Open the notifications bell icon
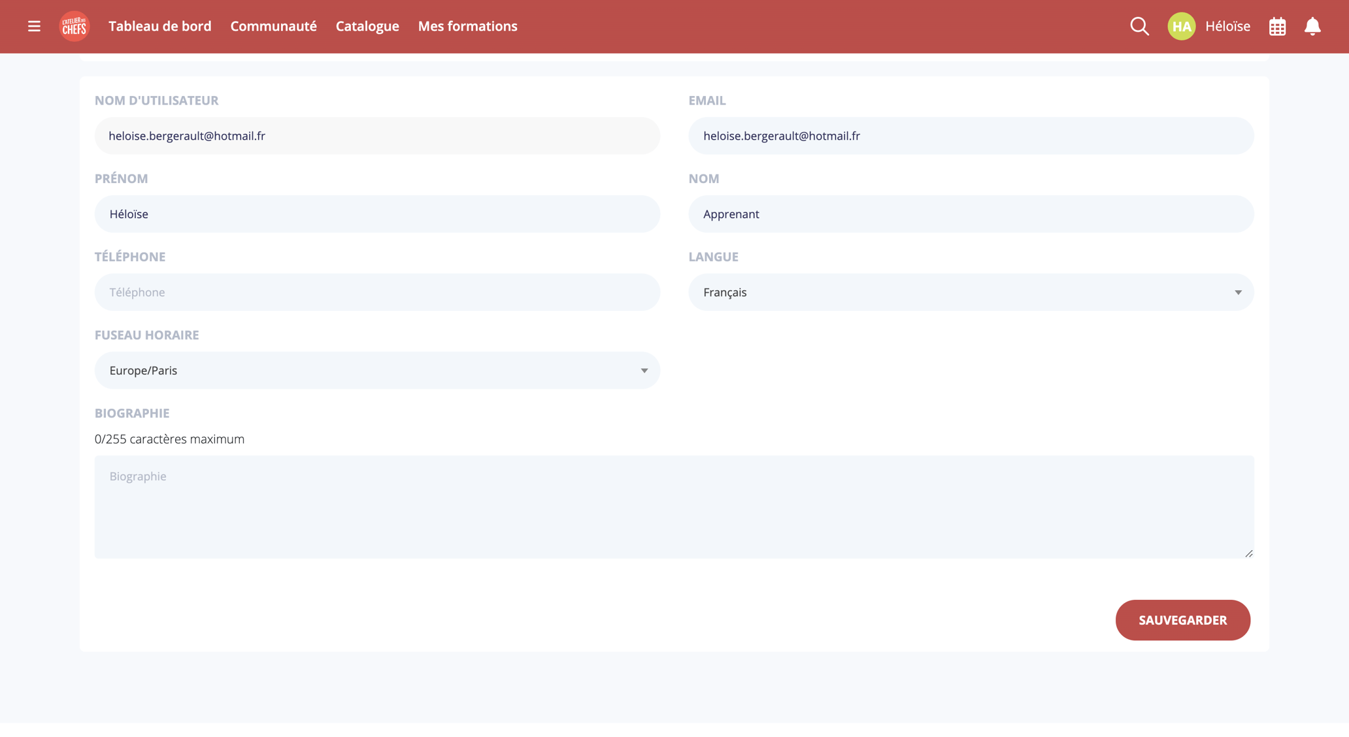 click(x=1312, y=26)
